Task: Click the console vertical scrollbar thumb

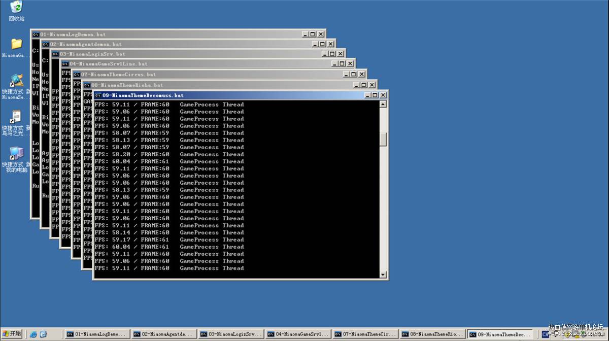Action: (x=383, y=139)
